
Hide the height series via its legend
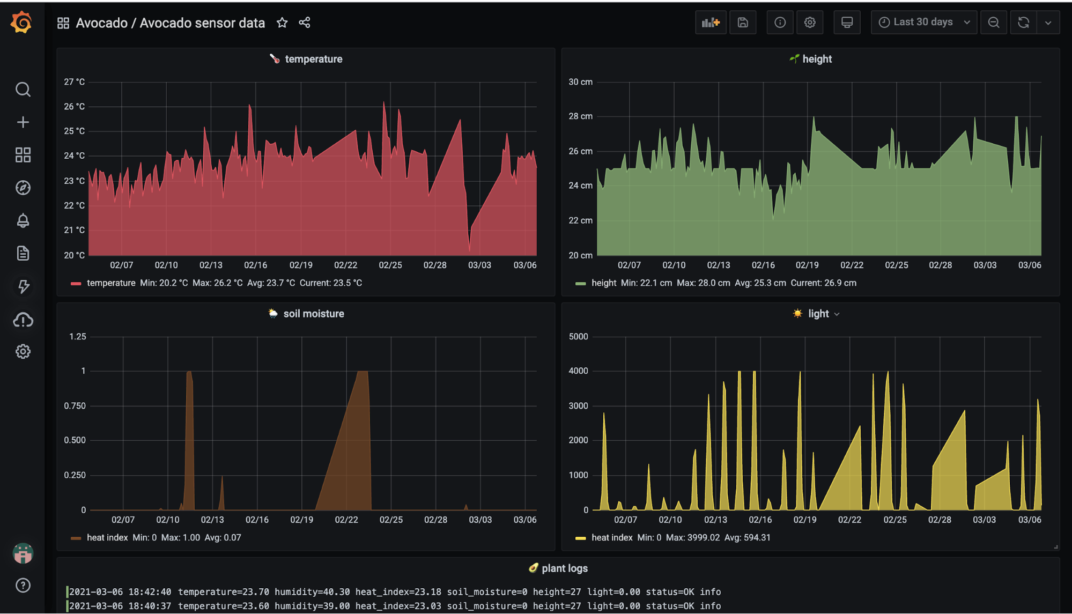tap(603, 283)
